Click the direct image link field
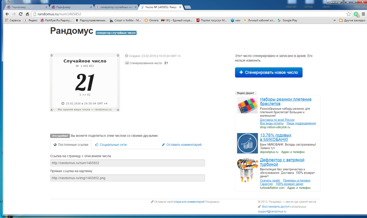 (x=127, y=178)
